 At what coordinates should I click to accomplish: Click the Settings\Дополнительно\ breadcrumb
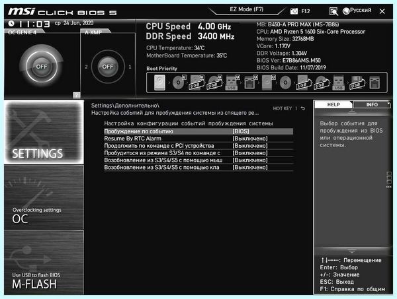pos(125,106)
